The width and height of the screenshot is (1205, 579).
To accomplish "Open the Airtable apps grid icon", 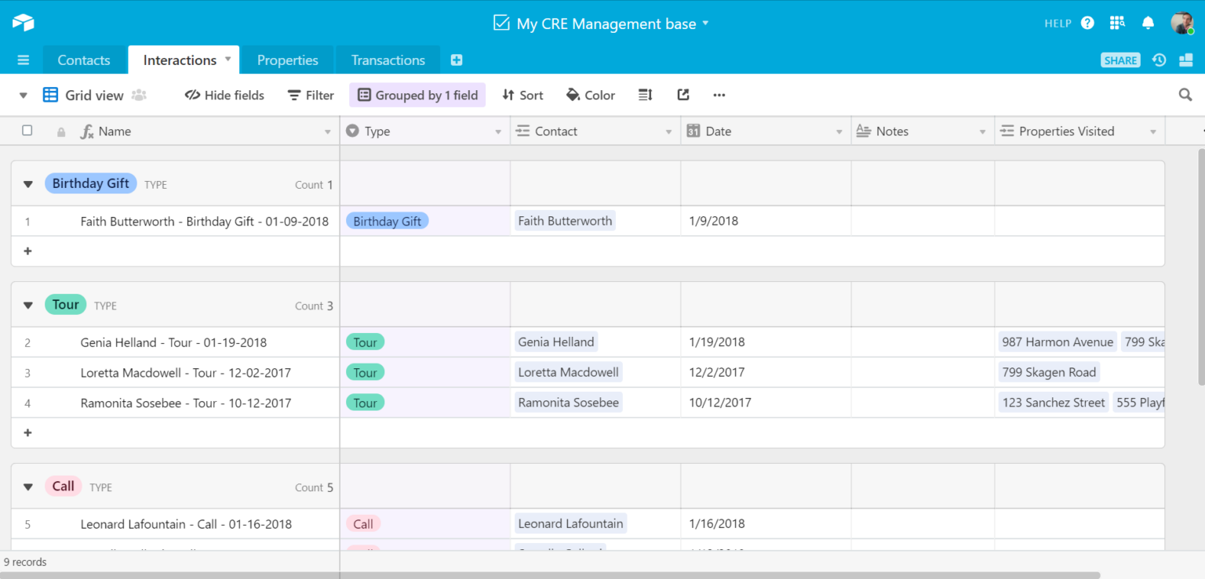I will click(x=1117, y=23).
